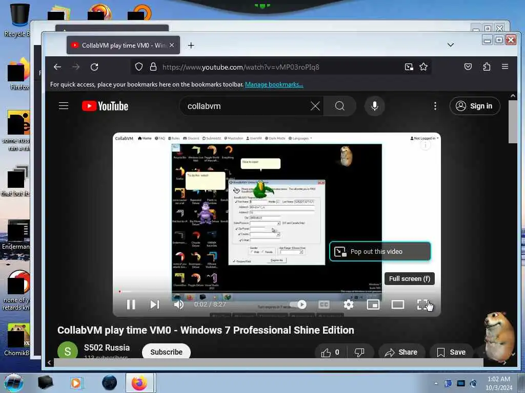Toggle the autoplay switch in the player
525x393 pixels.
coord(298,304)
